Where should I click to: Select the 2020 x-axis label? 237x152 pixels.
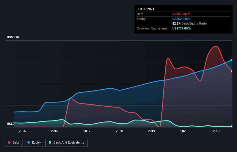(184, 131)
